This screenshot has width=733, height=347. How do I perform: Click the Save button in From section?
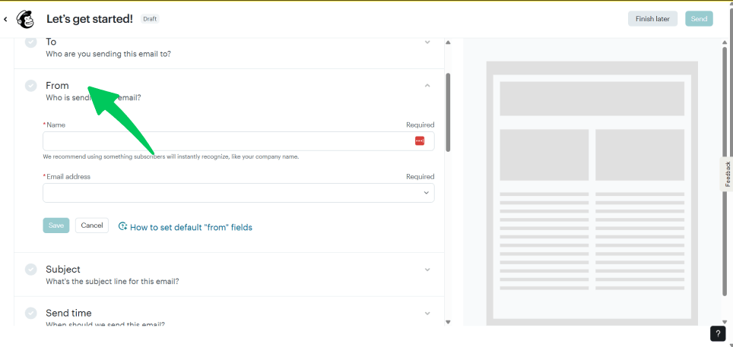pos(56,225)
